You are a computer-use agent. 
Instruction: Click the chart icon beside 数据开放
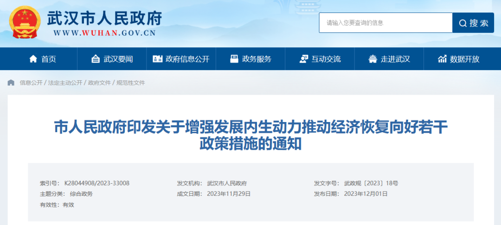[x=442, y=59]
